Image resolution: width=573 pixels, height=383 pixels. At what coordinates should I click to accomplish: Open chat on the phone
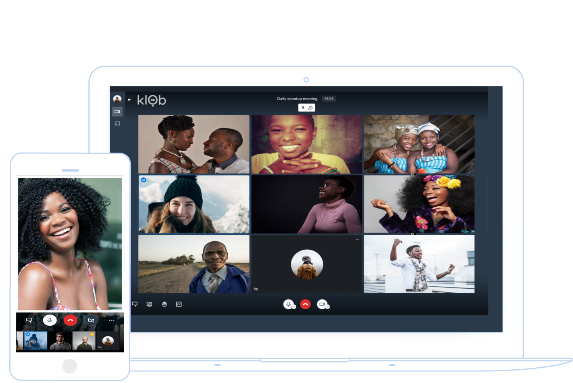[29, 320]
